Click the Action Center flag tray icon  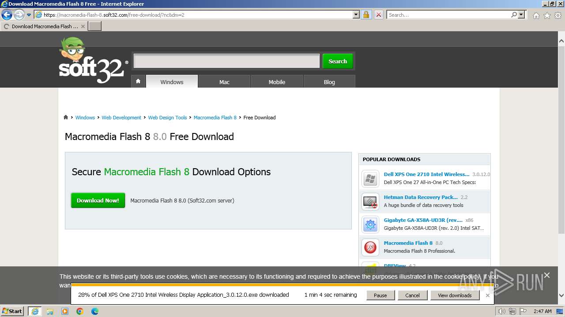pyautogui.click(x=523, y=311)
